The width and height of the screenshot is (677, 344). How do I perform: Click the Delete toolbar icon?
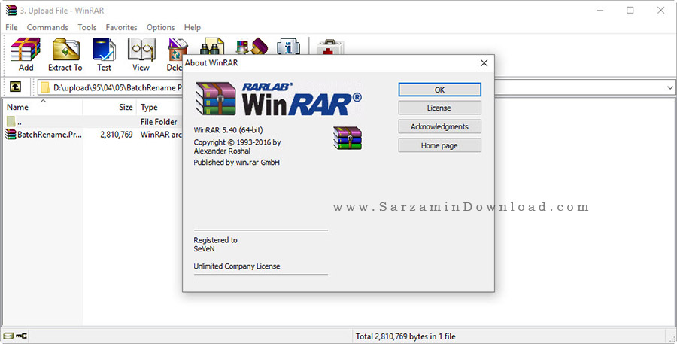pos(178,47)
